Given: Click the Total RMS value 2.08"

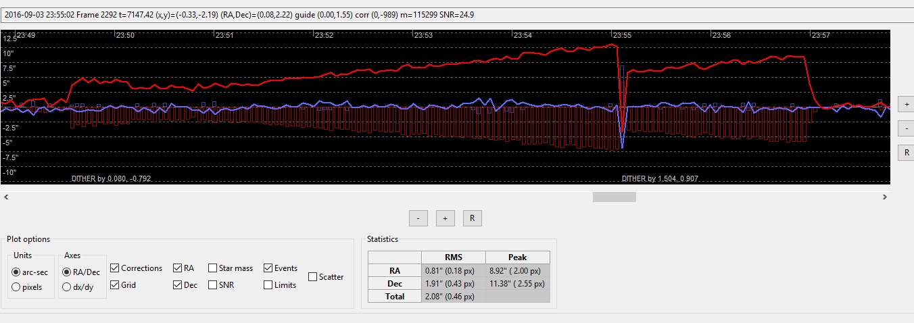Looking at the screenshot, I should (x=453, y=296).
